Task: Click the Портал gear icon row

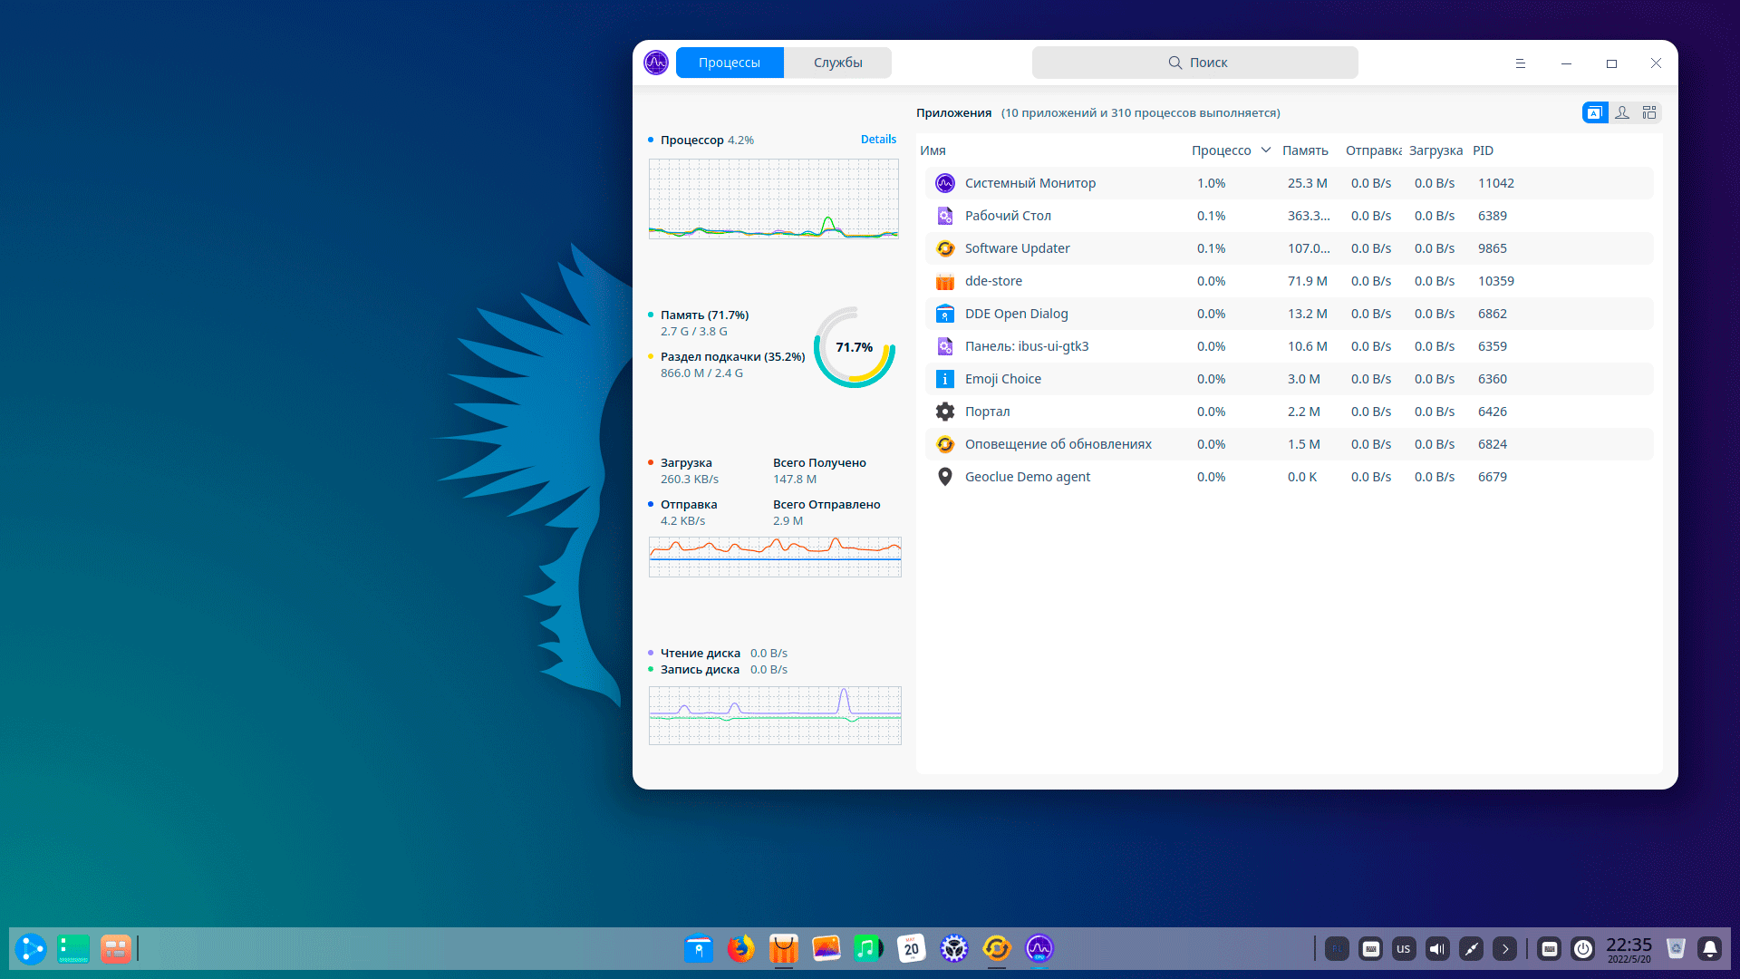Action: (945, 412)
